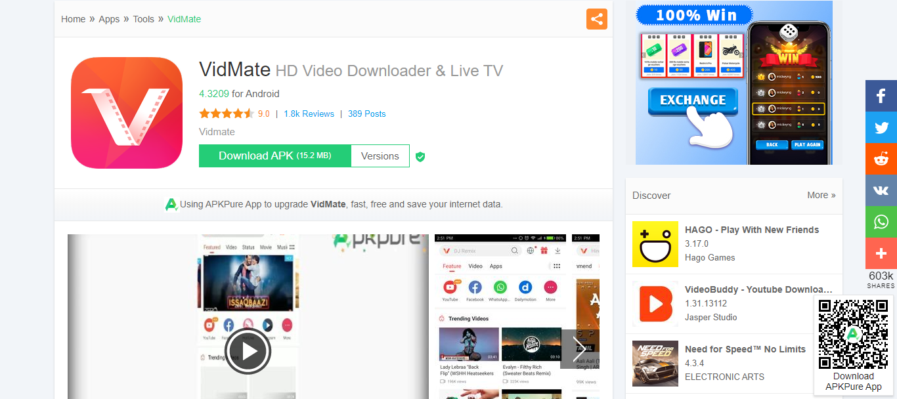Click Download APK button
Screen dimensions: 897x399
coord(275,156)
